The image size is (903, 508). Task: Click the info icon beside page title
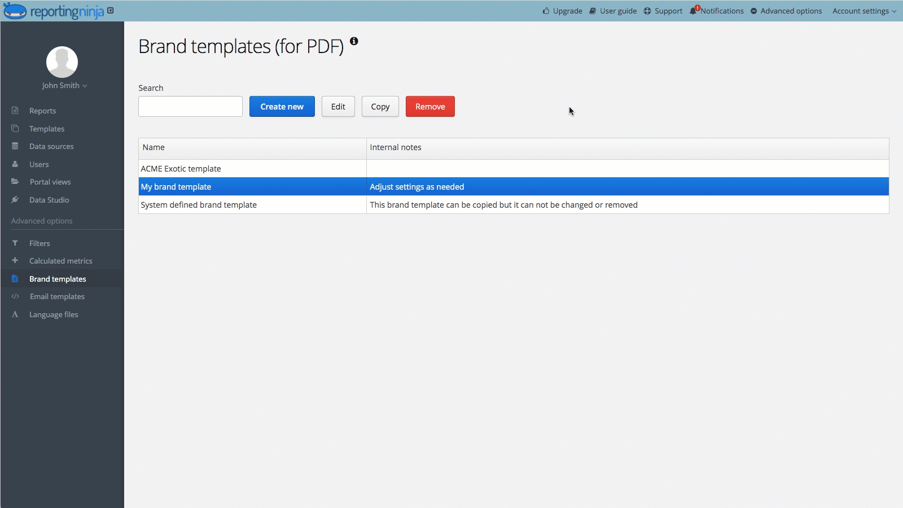354,41
